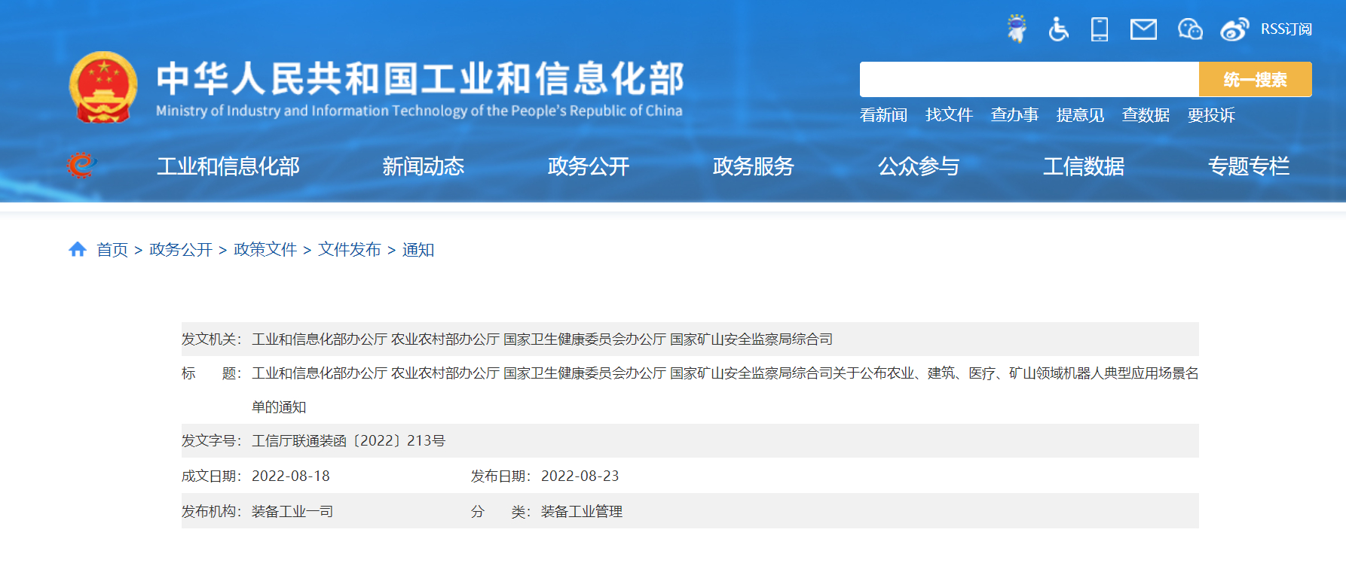Click the 统一搜索 search button
Screen dimensions: 1346x563
point(1256,79)
